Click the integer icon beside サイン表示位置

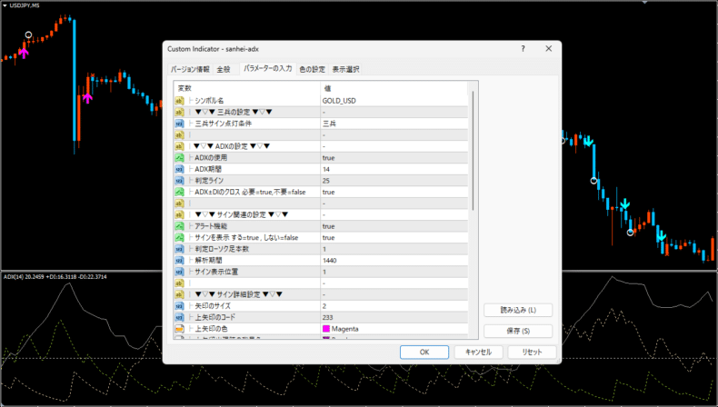[x=180, y=272]
